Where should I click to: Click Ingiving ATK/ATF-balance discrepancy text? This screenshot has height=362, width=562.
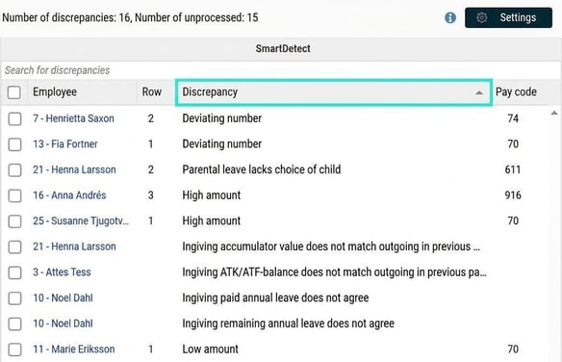(x=334, y=272)
